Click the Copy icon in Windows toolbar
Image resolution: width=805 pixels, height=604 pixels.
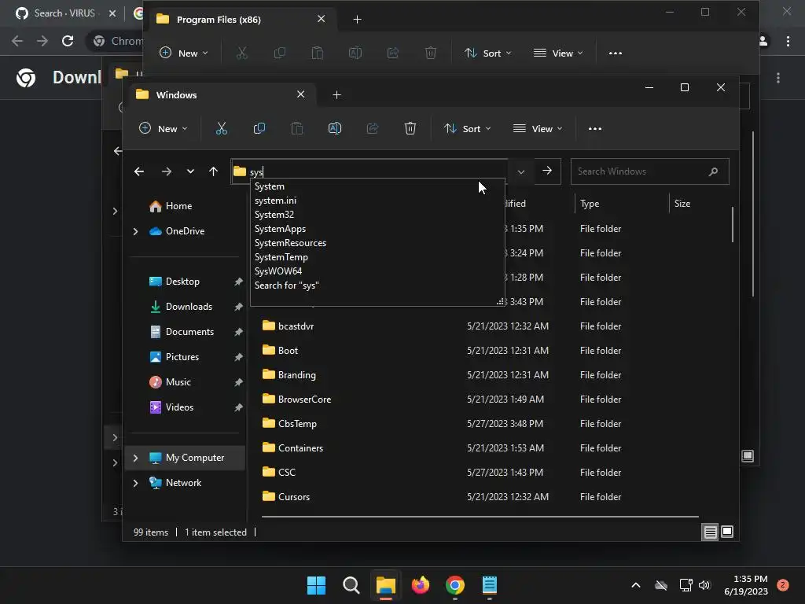point(259,128)
